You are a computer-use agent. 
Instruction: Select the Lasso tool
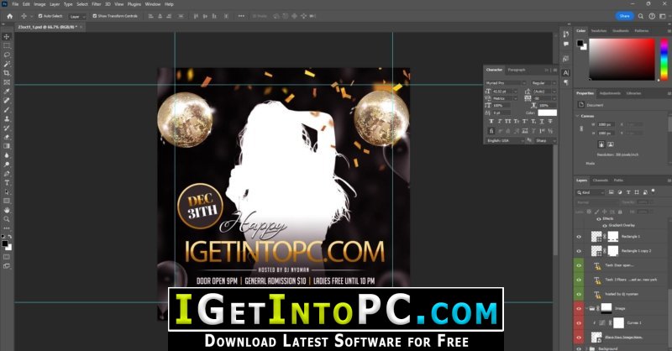(7, 55)
